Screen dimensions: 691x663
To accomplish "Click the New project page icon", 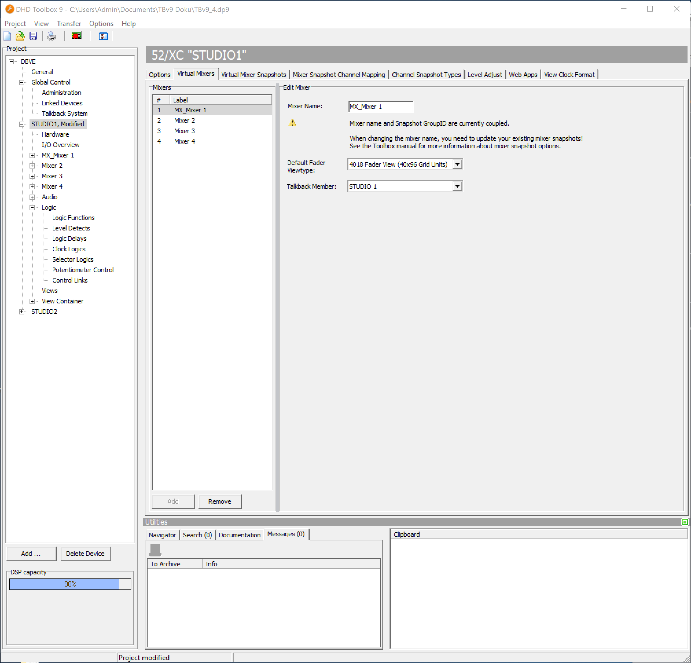I will [x=8, y=36].
